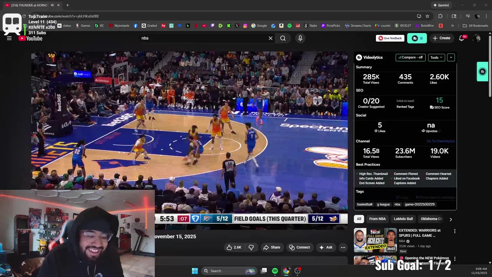This screenshot has height=277, width=492.
Task: Click the TubeBuddy toggle in YouTube header
Action: [x=417, y=38]
